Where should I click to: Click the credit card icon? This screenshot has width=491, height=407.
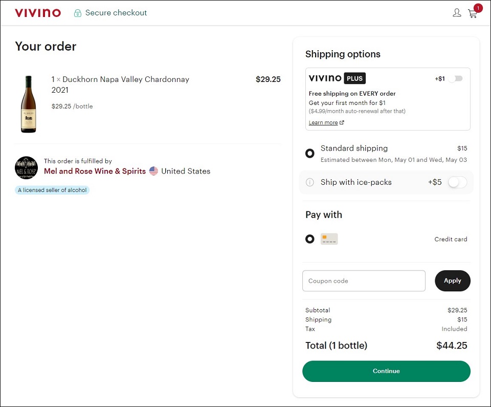point(329,239)
